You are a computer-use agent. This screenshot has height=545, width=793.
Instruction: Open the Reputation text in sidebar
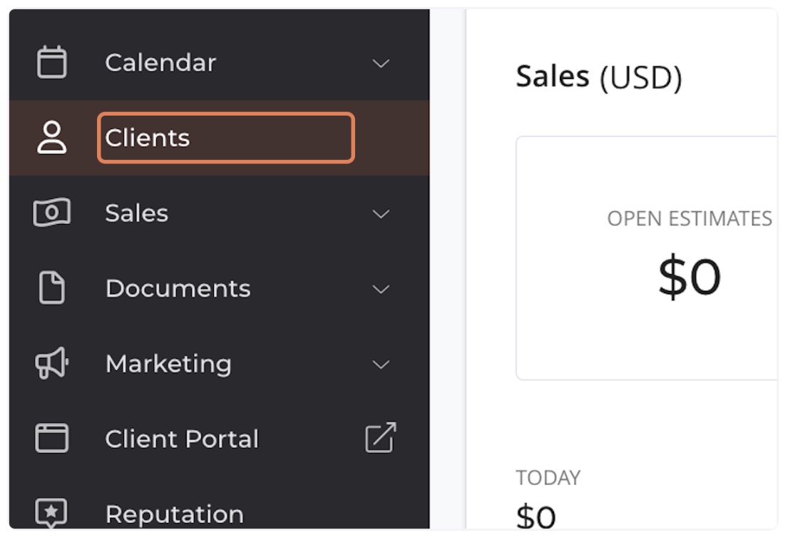tap(175, 514)
